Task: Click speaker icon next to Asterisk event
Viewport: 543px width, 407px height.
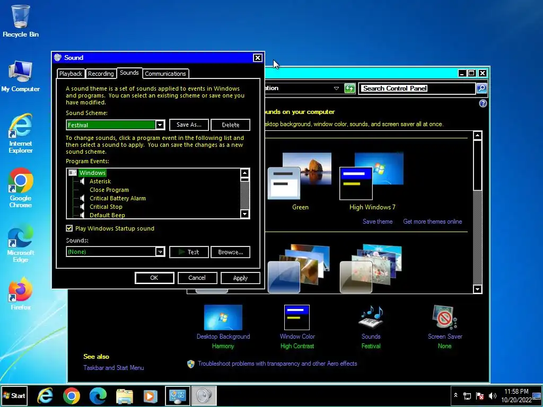Action: pyautogui.click(x=82, y=181)
